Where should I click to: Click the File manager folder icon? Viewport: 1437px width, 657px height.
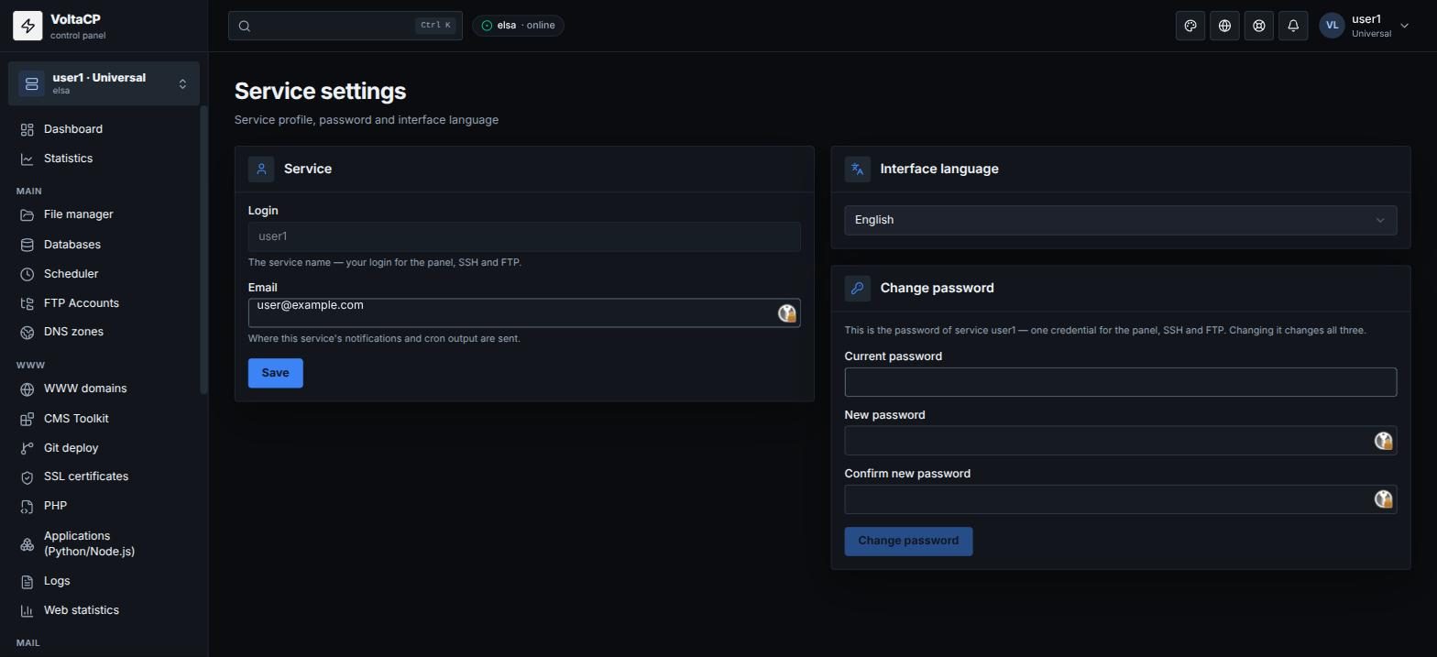tap(27, 214)
